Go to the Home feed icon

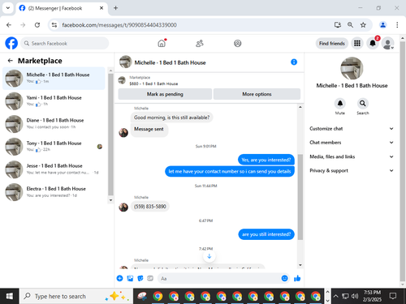(162, 43)
